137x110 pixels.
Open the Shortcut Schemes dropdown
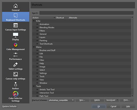point(61,100)
